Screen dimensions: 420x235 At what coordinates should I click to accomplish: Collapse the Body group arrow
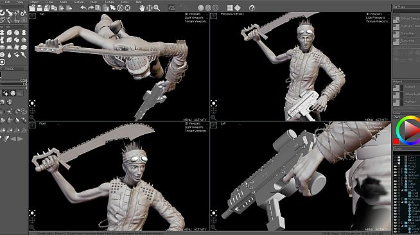click(x=402, y=202)
